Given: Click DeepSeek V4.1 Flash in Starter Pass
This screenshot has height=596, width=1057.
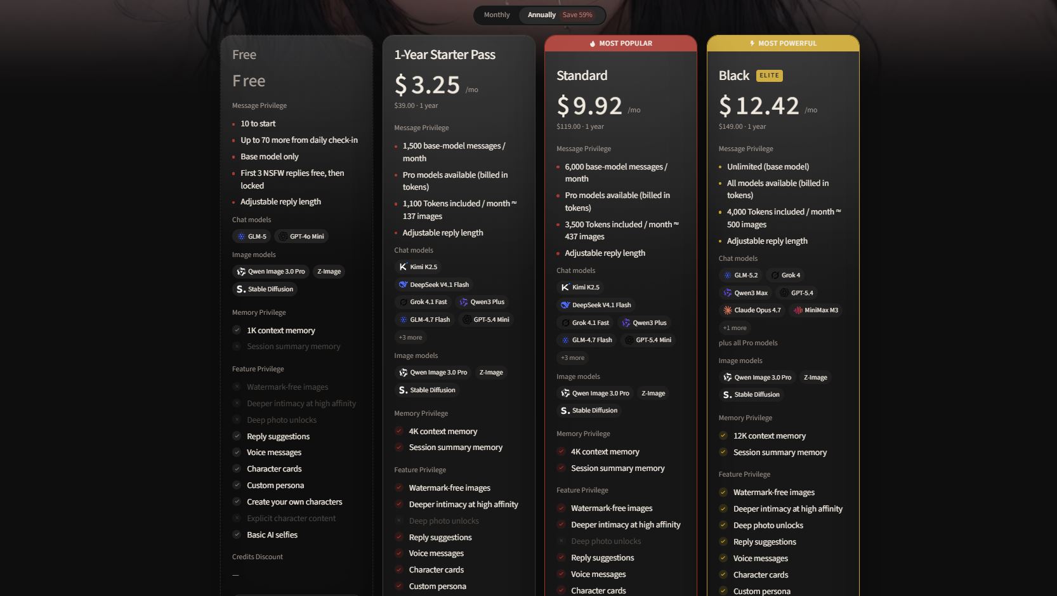Looking at the screenshot, I should 434,284.
